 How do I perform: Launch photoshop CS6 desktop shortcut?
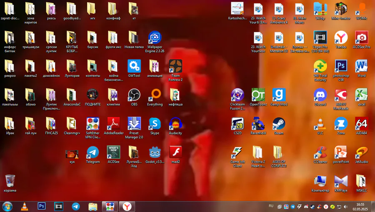pos(341,66)
